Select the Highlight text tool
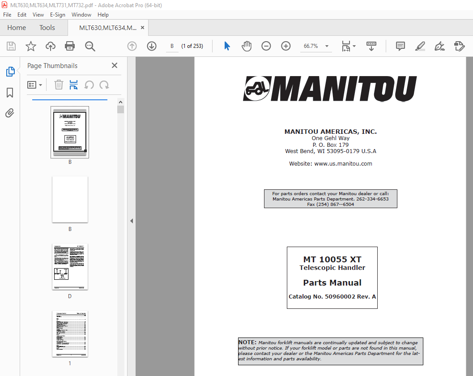This screenshot has height=376, width=473. pyautogui.click(x=420, y=46)
